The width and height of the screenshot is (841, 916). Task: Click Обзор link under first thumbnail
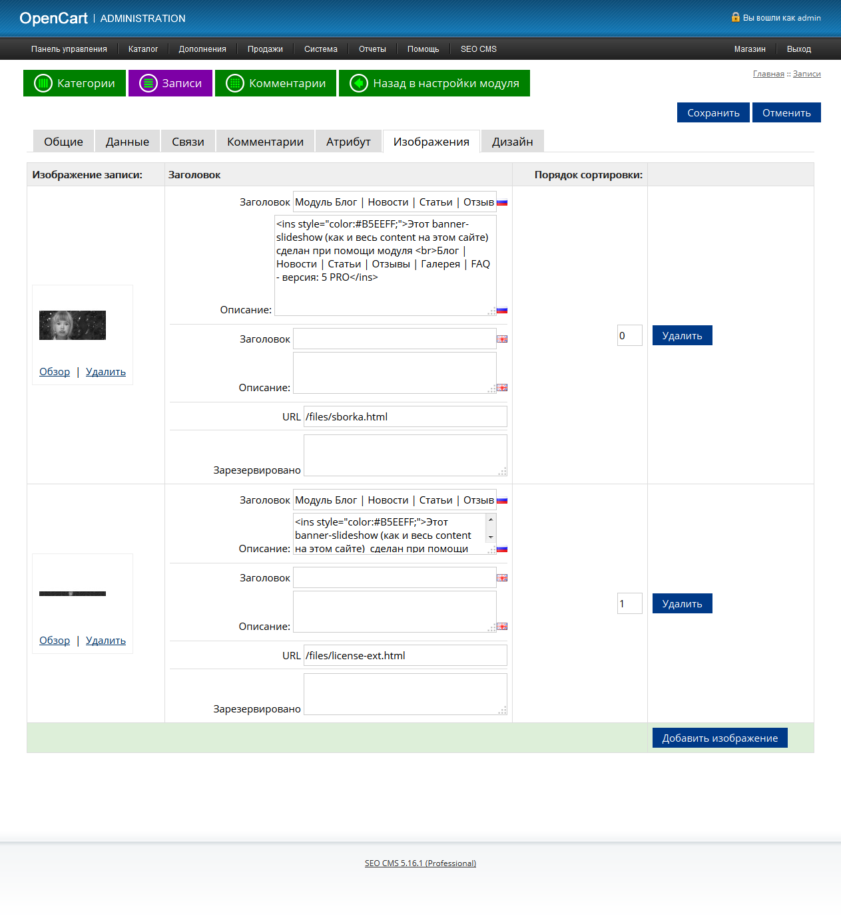[x=55, y=372]
